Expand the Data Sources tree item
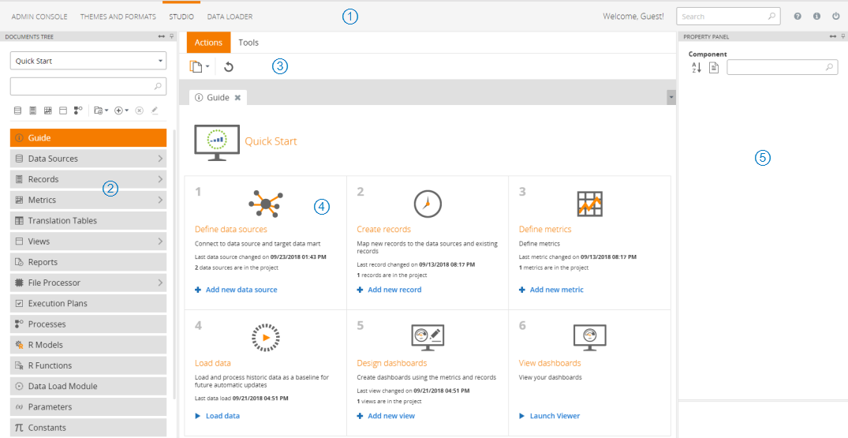The height and width of the screenshot is (438, 848). (x=159, y=159)
